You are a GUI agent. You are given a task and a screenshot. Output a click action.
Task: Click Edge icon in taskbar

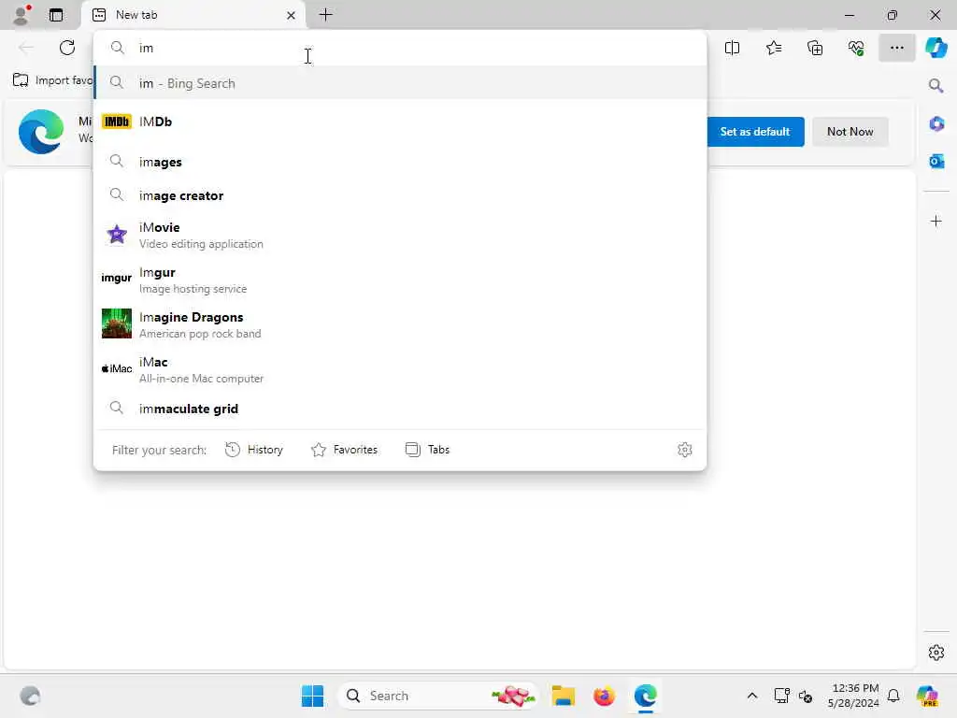point(645,696)
